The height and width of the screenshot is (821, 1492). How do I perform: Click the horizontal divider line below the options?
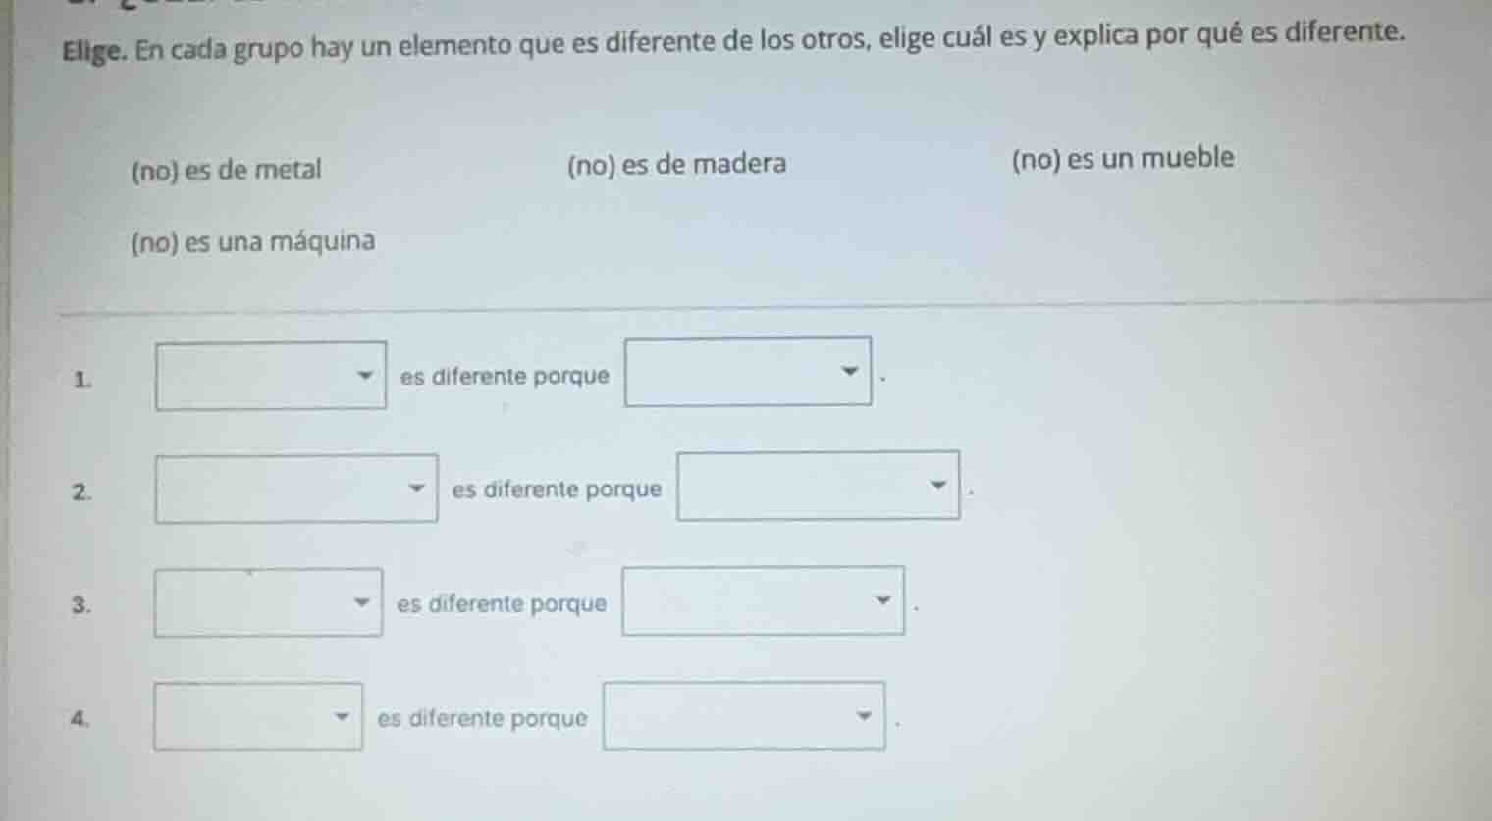(x=746, y=308)
